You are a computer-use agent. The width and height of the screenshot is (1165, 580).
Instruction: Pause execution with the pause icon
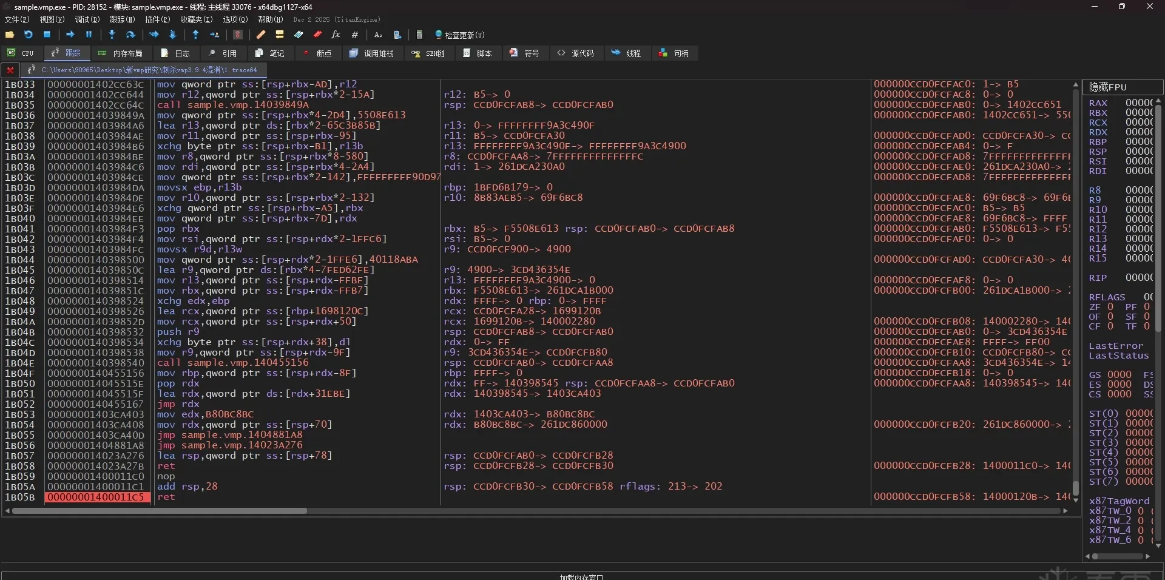[x=89, y=35]
